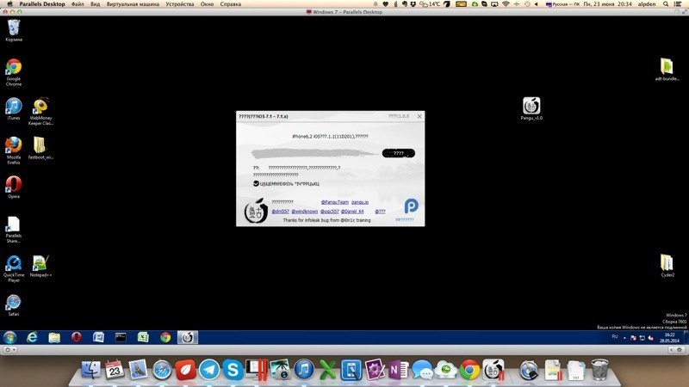
Task: Click the @windknown link
Action: (x=303, y=211)
